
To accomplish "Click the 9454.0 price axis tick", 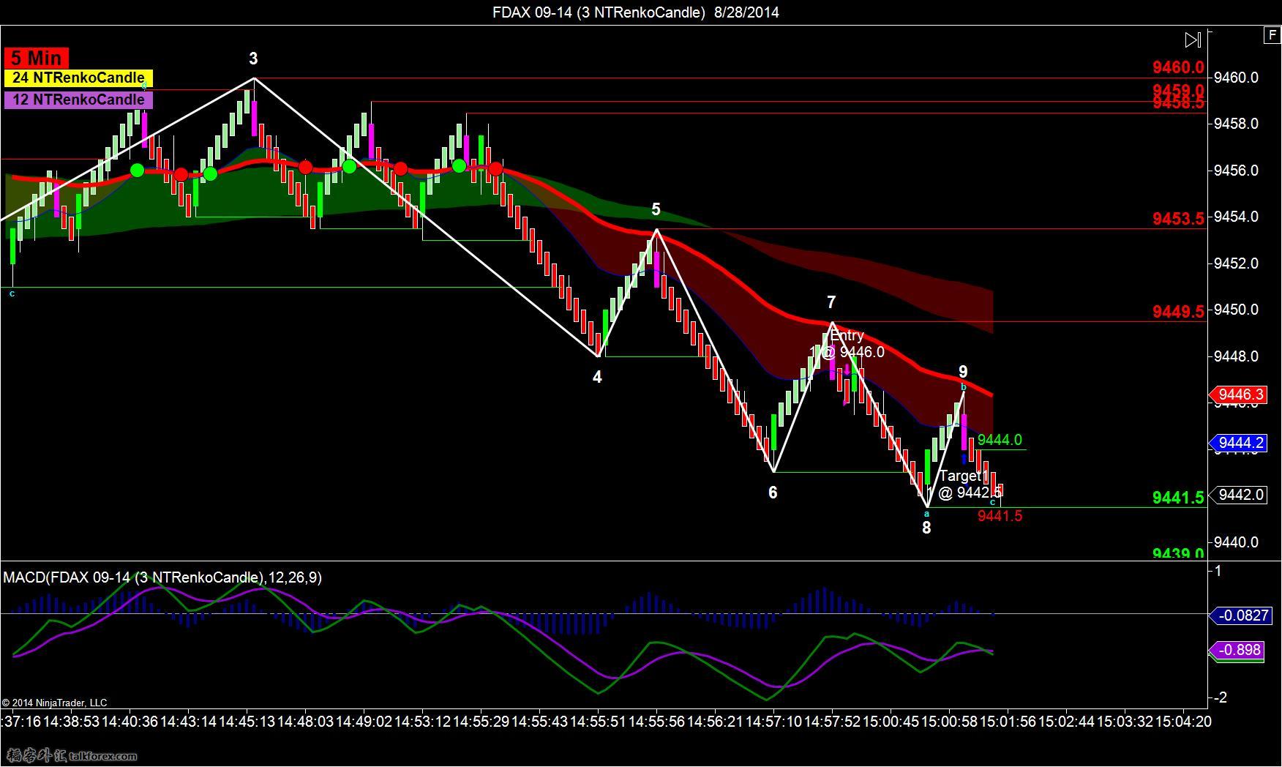I will (1236, 217).
